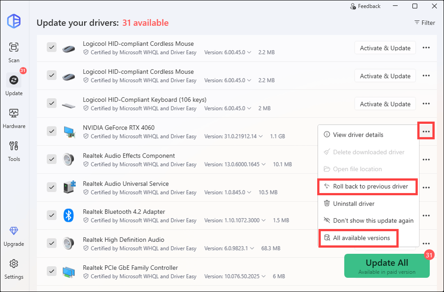Open more options for Logicool HID-Compliant Keyboard
The height and width of the screenshot is (292, 444).
[x=426, y=104]
